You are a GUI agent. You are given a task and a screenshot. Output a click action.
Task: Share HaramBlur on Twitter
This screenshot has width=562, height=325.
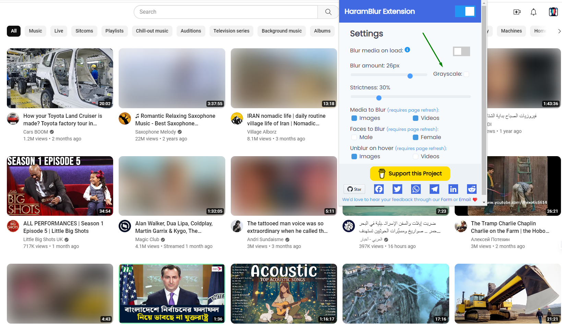click(397, 189)
